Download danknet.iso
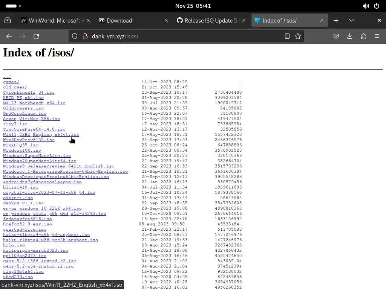The image size is (386, 289). pyautogui.click(x=18, y=198)
